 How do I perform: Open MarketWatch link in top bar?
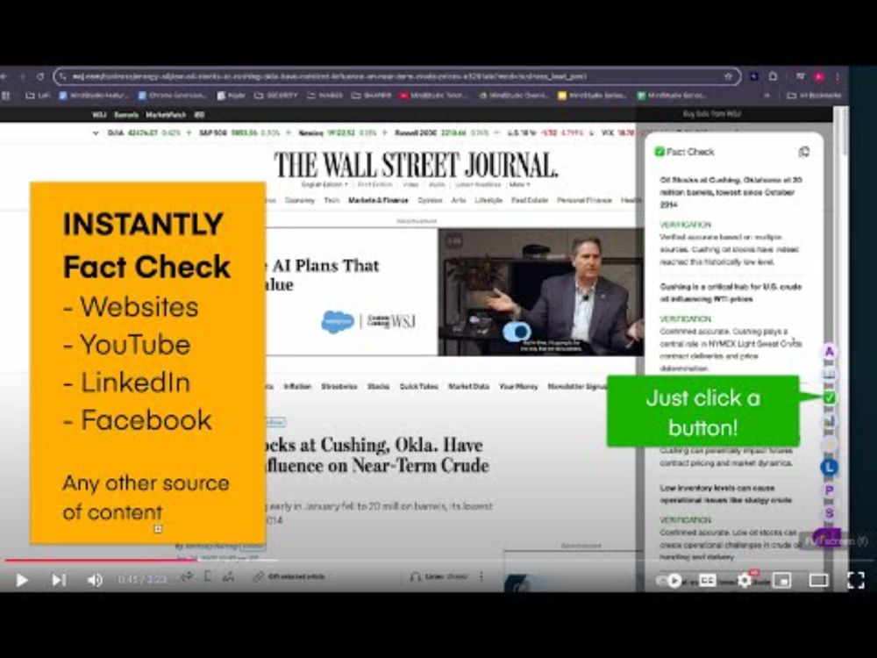click(x=166, y=115)
